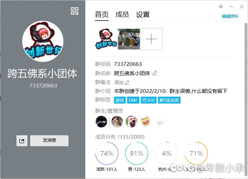
Task: Click group number 733720663 in details
Action: coord(128,64)
